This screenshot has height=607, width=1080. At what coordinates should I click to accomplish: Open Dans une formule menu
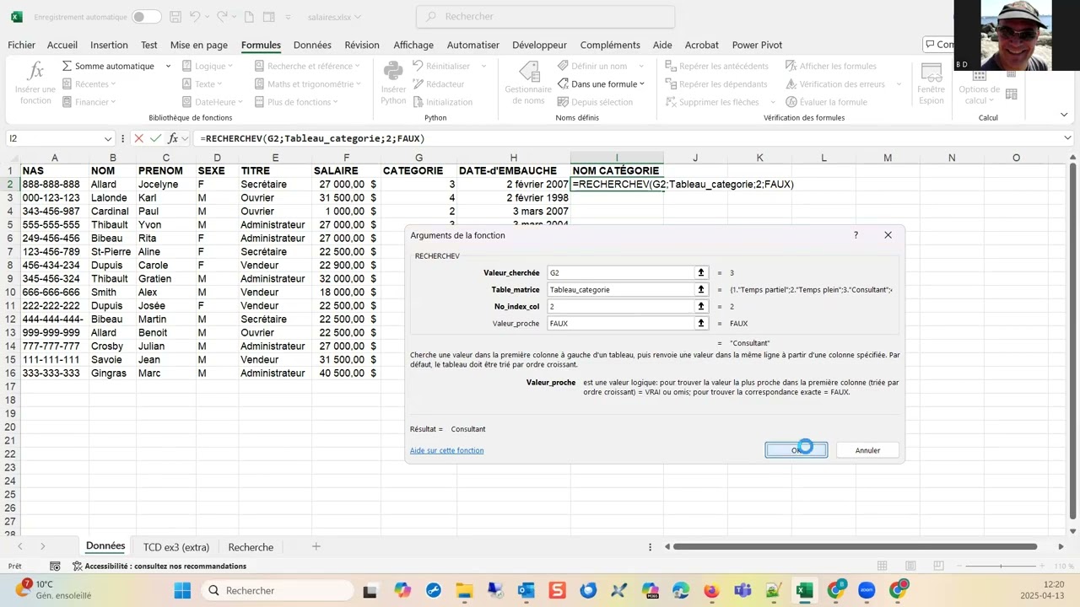[x=601, y=83]
